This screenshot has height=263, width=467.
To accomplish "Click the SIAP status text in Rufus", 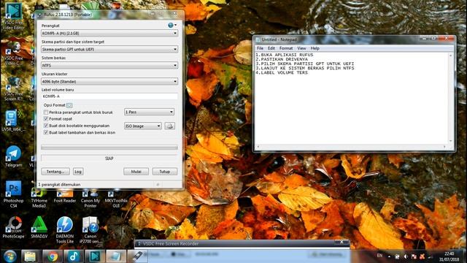I will (x=109, y=159).
